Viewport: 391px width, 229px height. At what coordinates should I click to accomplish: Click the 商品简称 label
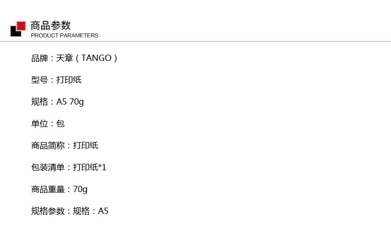48,146
